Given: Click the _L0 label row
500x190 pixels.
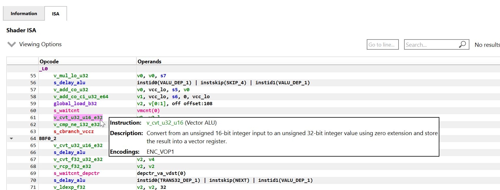Looking at the screenshot, I should [44, 69].
